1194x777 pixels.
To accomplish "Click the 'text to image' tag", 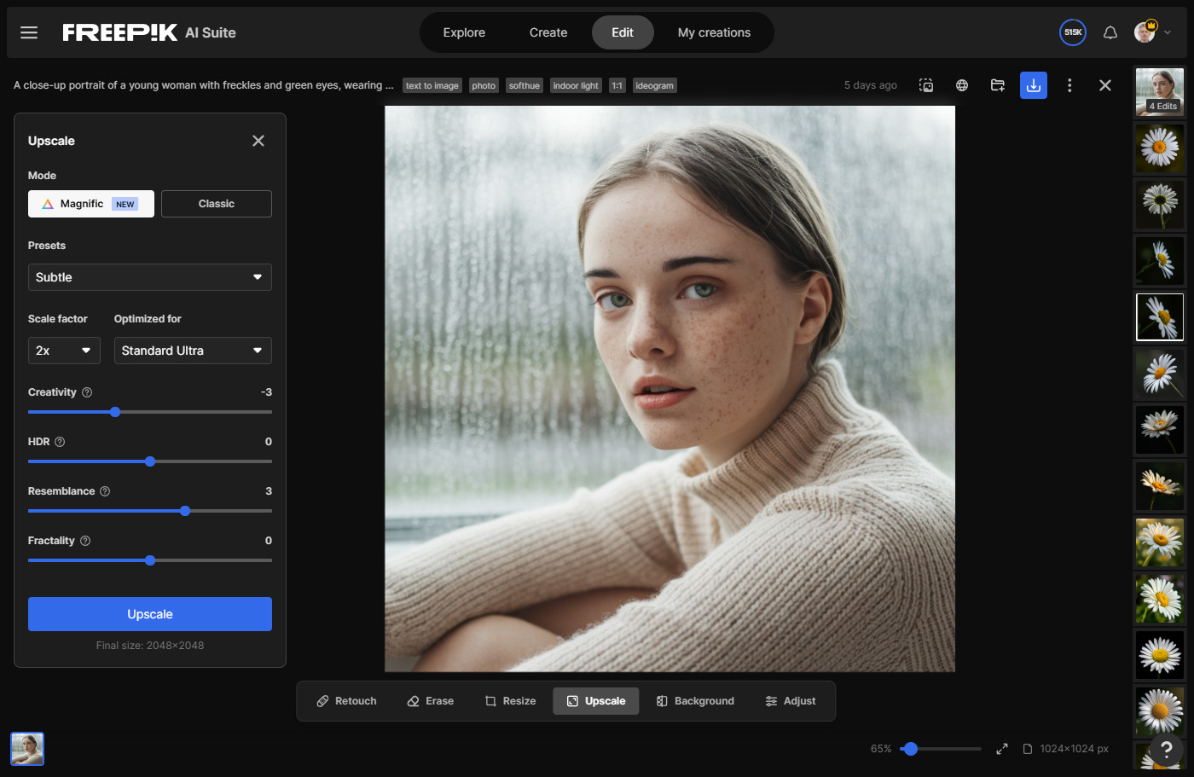I will [432, 85].
